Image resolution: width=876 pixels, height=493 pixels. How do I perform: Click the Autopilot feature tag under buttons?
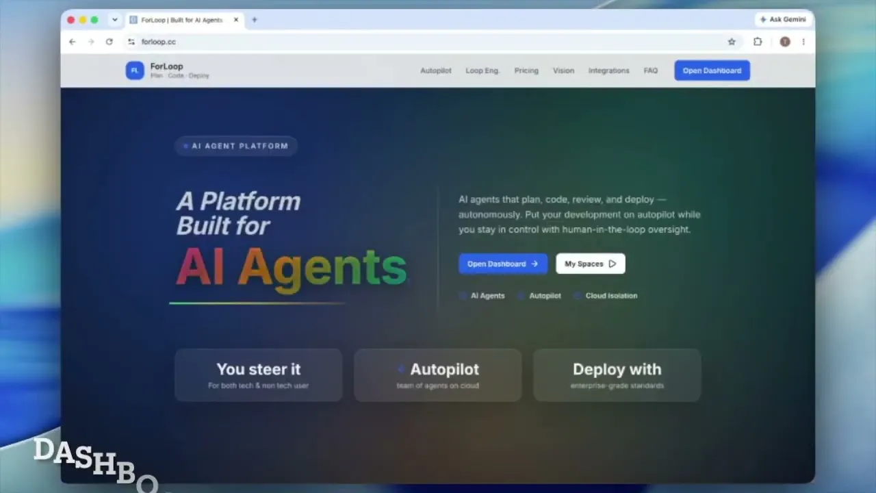pos(539,296)
